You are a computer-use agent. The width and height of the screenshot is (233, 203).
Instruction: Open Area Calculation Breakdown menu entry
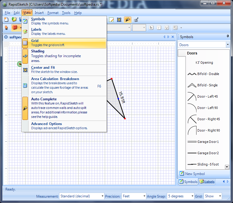[x=64, y=85]
